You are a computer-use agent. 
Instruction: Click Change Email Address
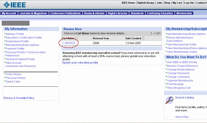point(181,70)
